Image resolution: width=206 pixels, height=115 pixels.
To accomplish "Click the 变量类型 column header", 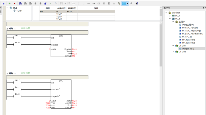I will point(61,8).
